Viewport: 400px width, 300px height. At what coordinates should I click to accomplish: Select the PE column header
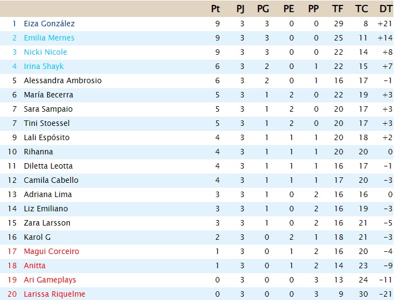tap(289, 9)
